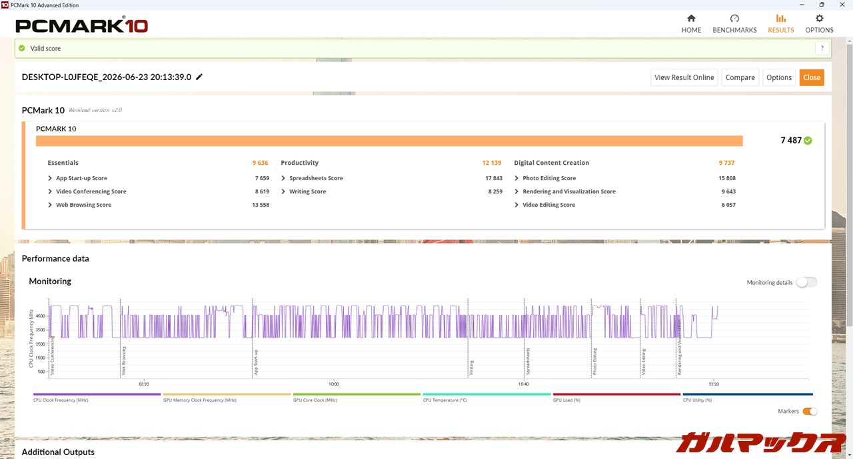The image size is (853, 459).
Task: Click the Video Conferencing timeline marker
Action: pos(53,357)
